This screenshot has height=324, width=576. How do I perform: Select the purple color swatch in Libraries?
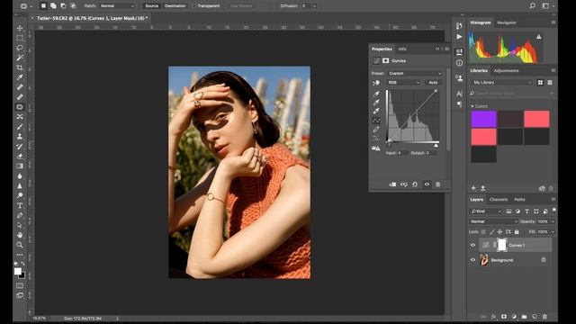(483, 119)
